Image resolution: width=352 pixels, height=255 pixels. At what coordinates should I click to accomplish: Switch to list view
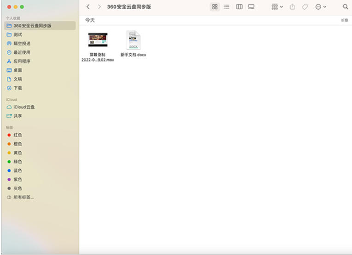226,7
